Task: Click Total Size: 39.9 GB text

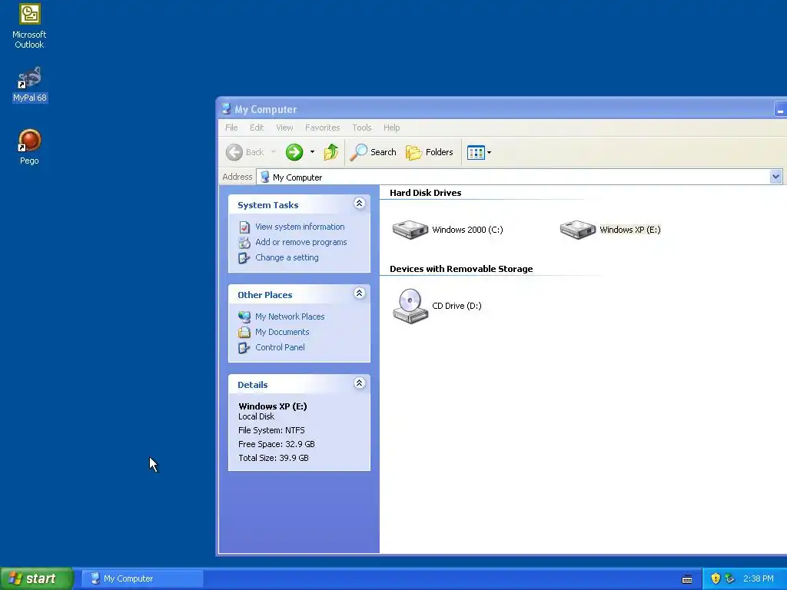Action: pos(274,458)
